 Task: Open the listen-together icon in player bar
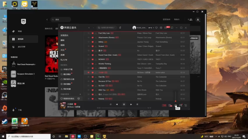click(181, 105)
